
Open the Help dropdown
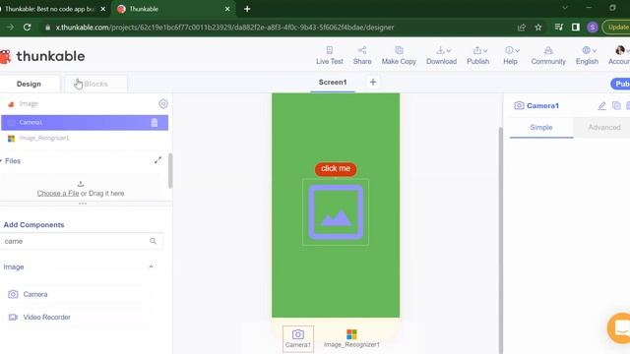click(x=510, y=55)
